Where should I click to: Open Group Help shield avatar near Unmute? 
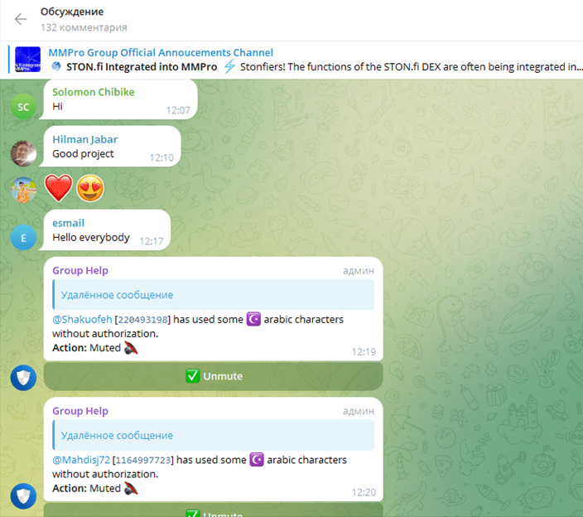point(23,378)
